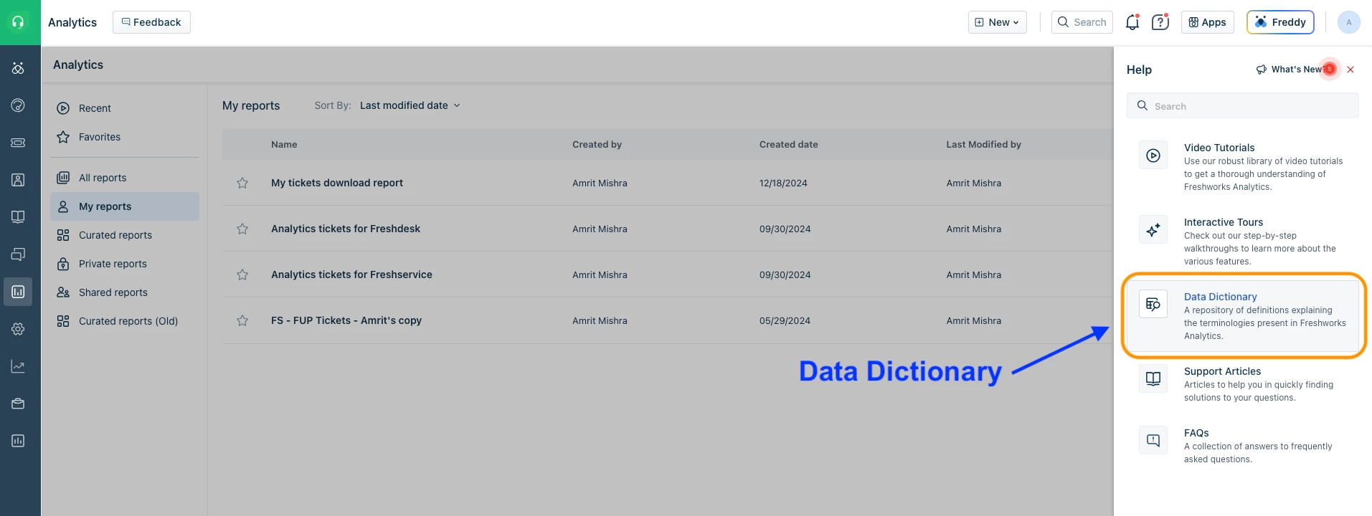
Task: Select Favorites in reports navigation
Action: [125, 137]
